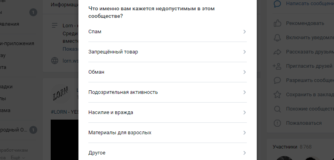The width and height of the screenshot is (334, 160).
Task: Click the thumbs-up Рекомендовать icon
Action: click(277, 23)
